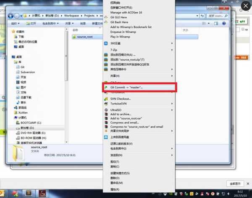Select 收藏夹 favorites in navigation tree
The image size is (252, 198).
20,32
